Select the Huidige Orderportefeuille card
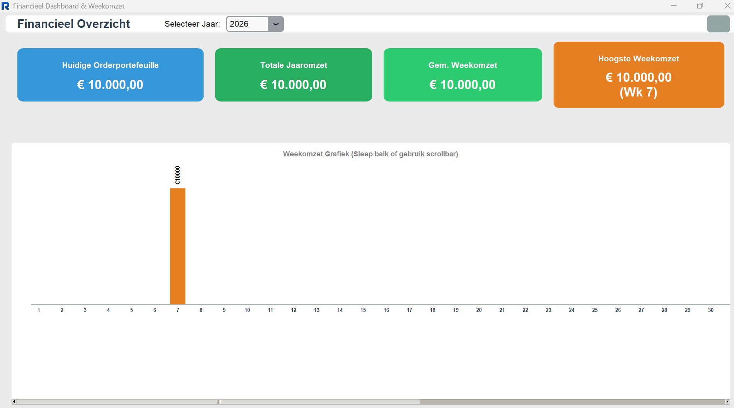 click(110, 75)
